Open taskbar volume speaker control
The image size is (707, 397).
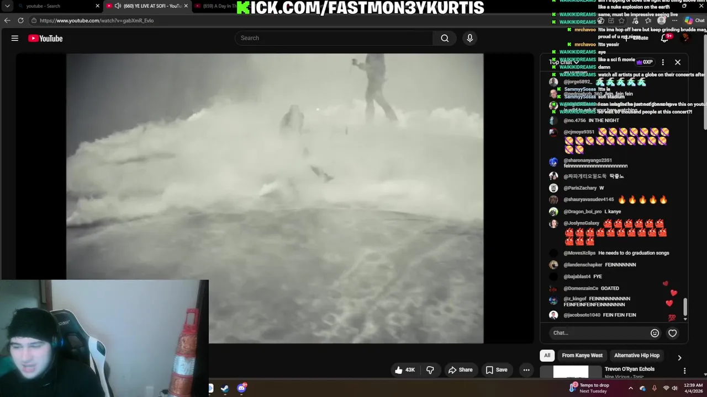pos(674,388)
